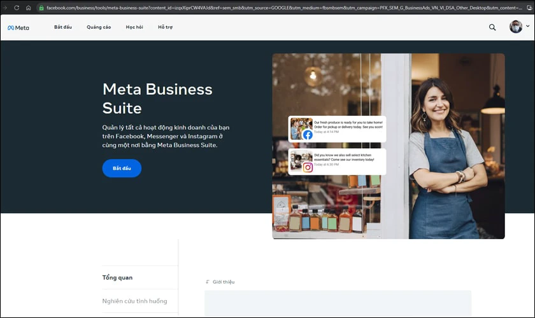Image resolution: width=535 pixels, height=318 pixels.
Task: Click the Facebook post preview card
Action: point(337,129)
